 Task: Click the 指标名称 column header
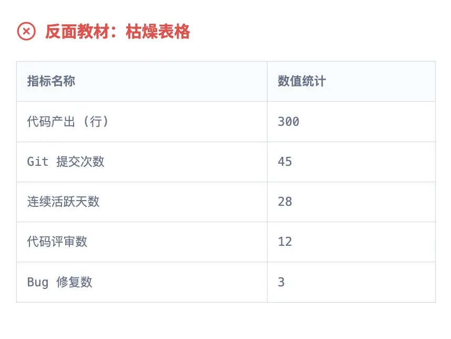point(51,81)
